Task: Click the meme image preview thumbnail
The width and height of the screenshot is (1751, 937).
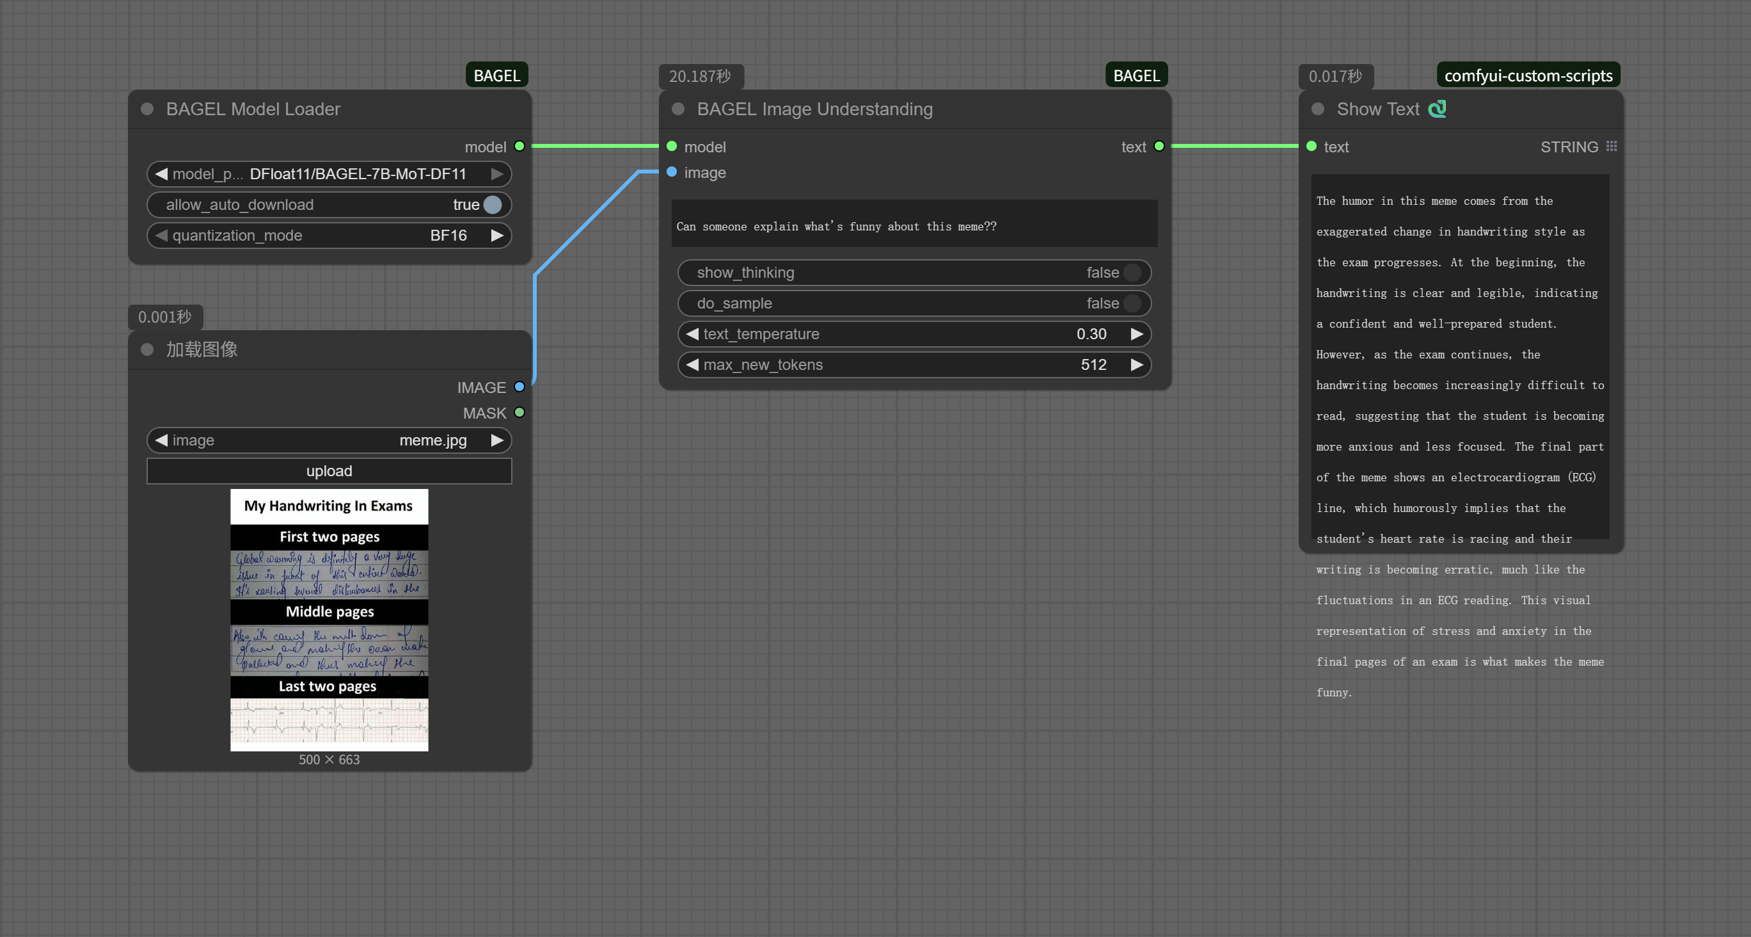Action: tap(329, 620)
